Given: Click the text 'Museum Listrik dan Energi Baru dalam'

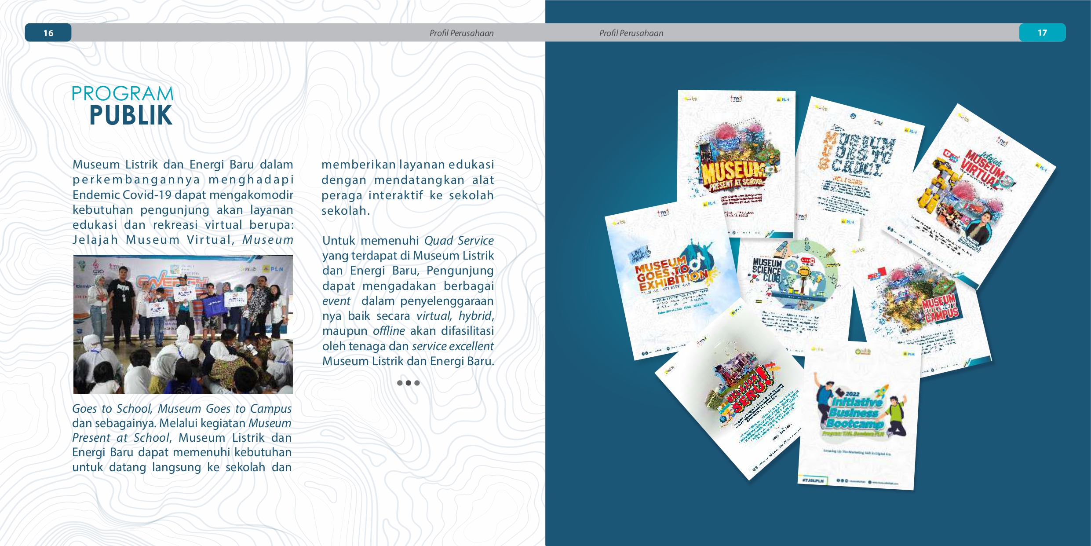Looking at the screenshot, I should click(x=183, y=165).
